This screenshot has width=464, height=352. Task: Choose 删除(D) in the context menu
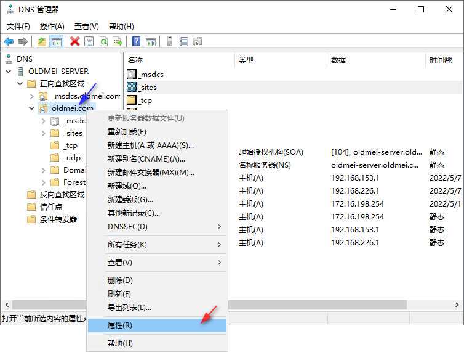[x=157, y=280]
